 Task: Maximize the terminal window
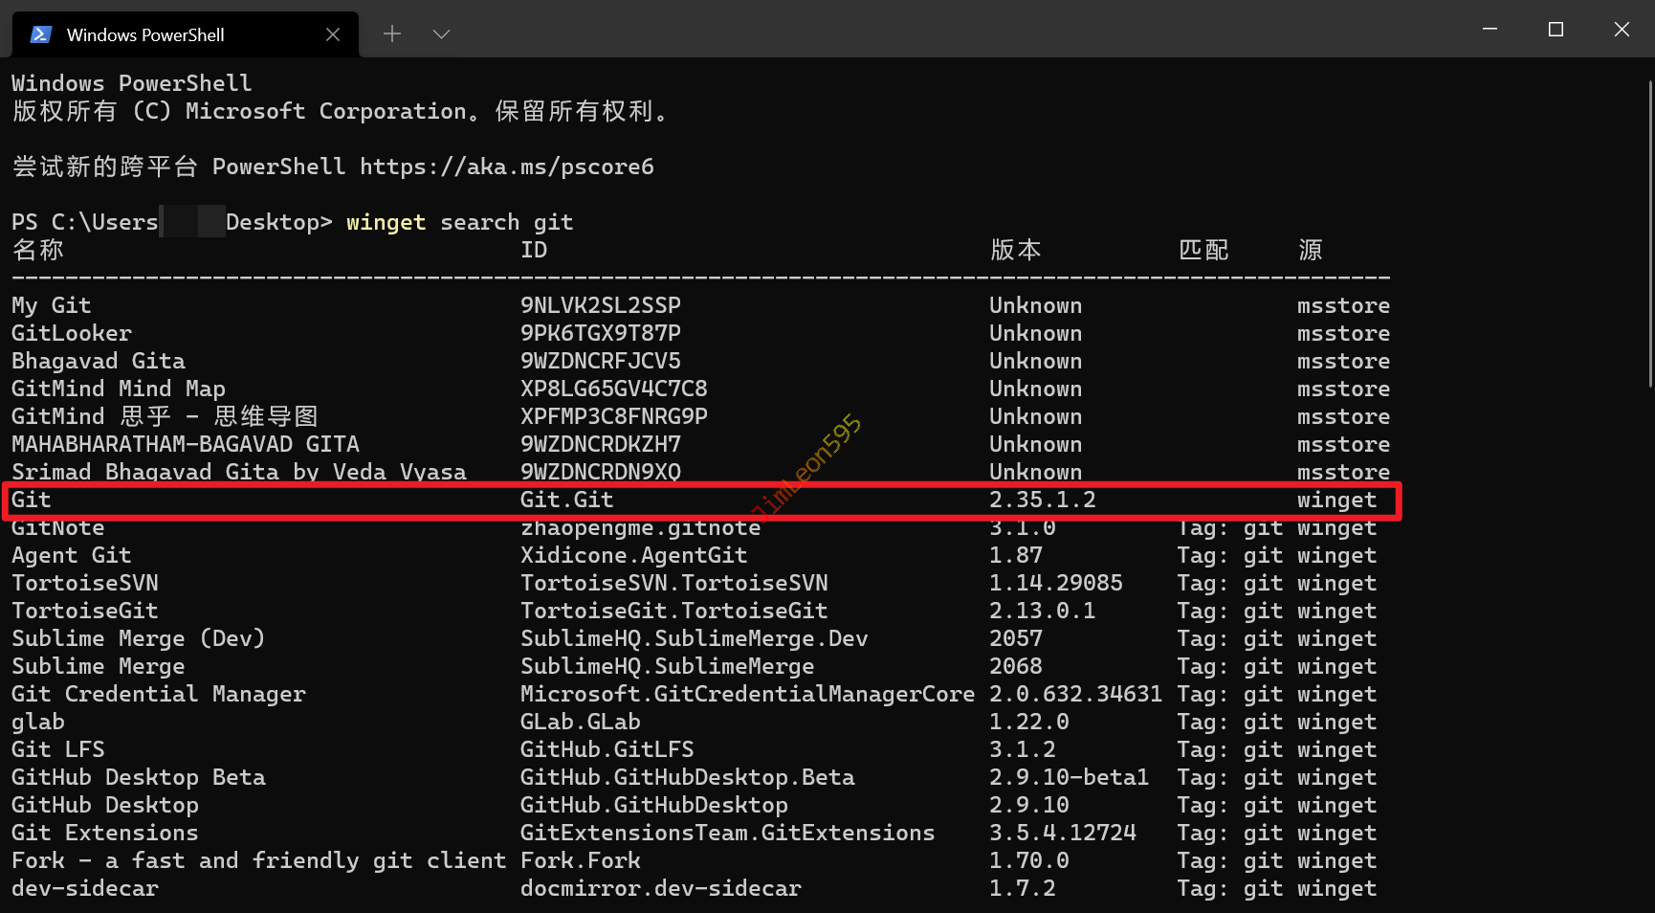1556,30
